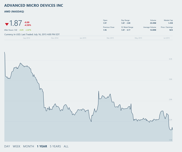The width and height of the screenshot is (182, 152).
Task: Click the 52 Week Range value 1.87 - 4.77
Action: click(126, 30)
